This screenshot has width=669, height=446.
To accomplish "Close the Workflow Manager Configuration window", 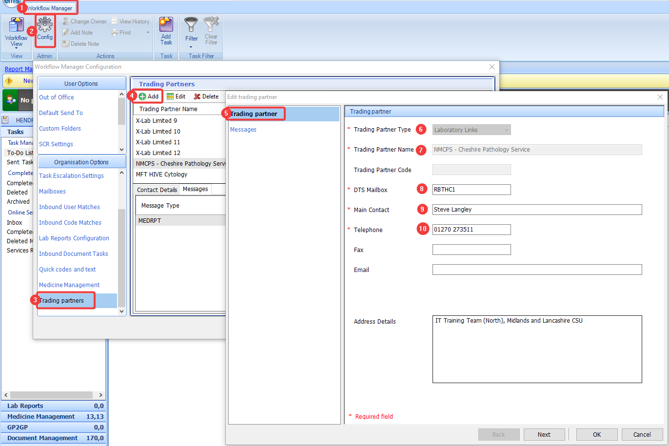I will click(492, 67).
